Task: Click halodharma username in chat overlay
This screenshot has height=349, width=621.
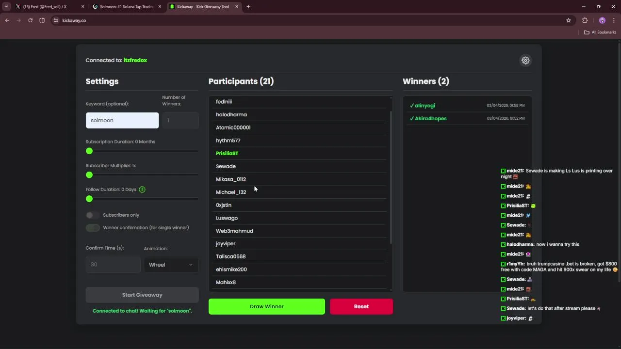Action: point(520,244)
